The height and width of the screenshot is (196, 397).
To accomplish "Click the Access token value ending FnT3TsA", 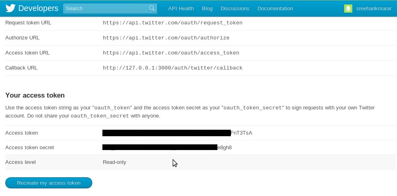I will pyautogui.click(x=177, y=133).
